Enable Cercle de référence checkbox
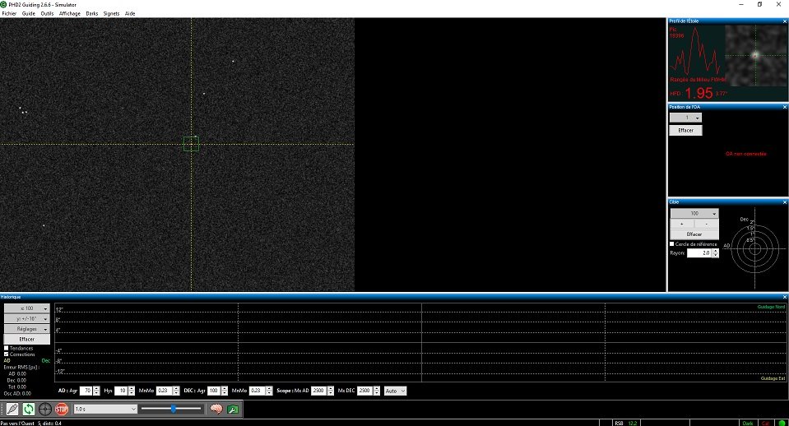This screenshot has height=426, width=789. pyautogui.click(x=671, y=244)
